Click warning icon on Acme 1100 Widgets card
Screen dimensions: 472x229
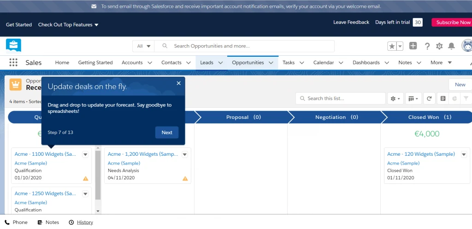(x=86, y=178)
